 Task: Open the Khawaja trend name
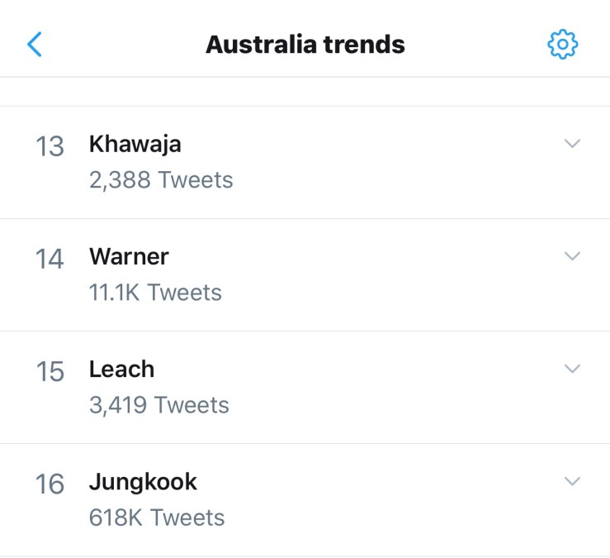[135, 144]
